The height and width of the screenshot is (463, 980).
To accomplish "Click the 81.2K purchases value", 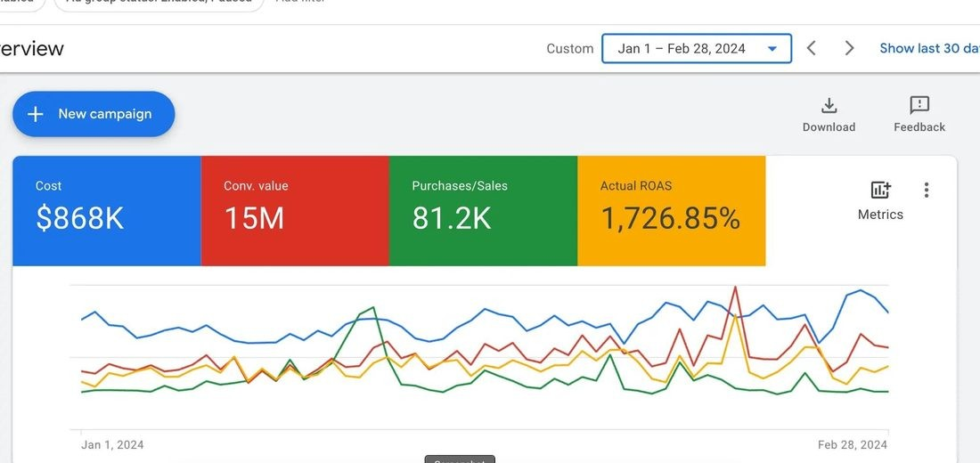I will coord(452,218).
